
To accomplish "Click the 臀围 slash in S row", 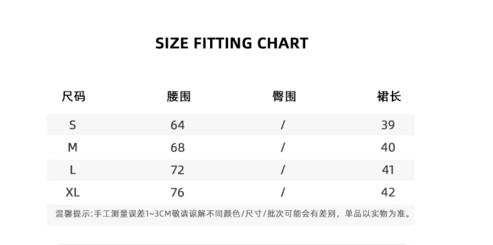I will point(283,125).
